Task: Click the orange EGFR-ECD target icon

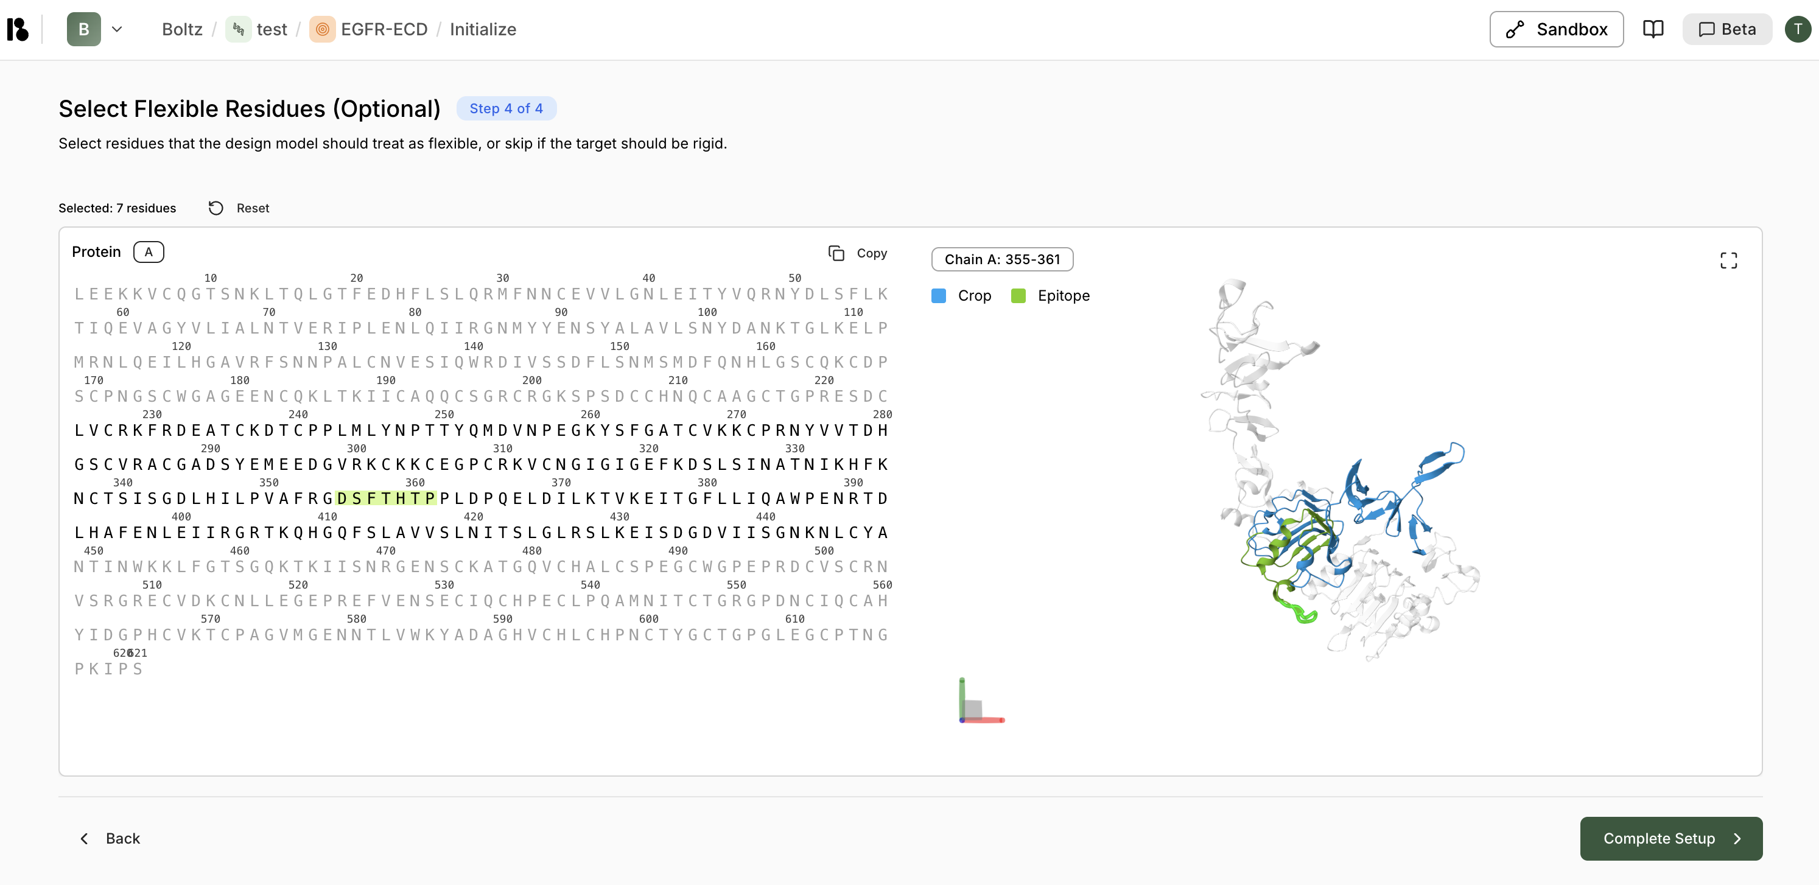Action: (322, 29)
